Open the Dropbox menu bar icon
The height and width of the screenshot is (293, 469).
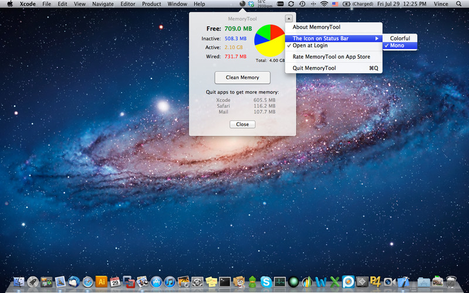(x=252, y=4)
